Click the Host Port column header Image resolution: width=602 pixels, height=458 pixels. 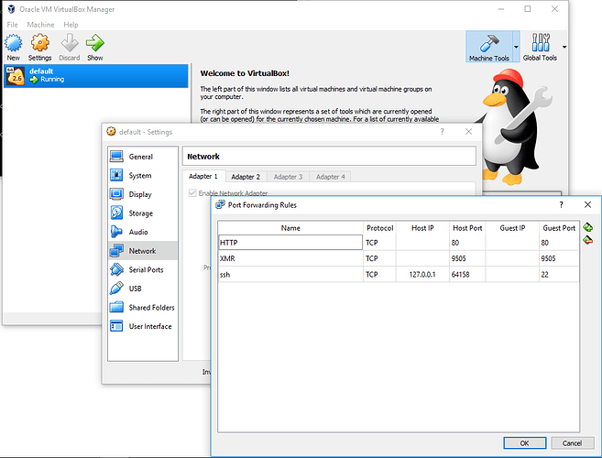(x=467, y=228)
